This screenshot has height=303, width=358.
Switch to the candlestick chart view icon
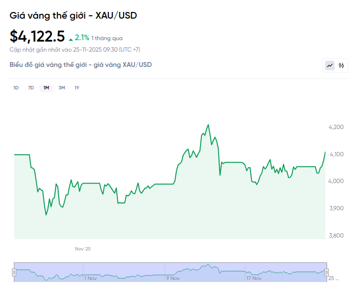pyautogui.click(x=341, y=65)
